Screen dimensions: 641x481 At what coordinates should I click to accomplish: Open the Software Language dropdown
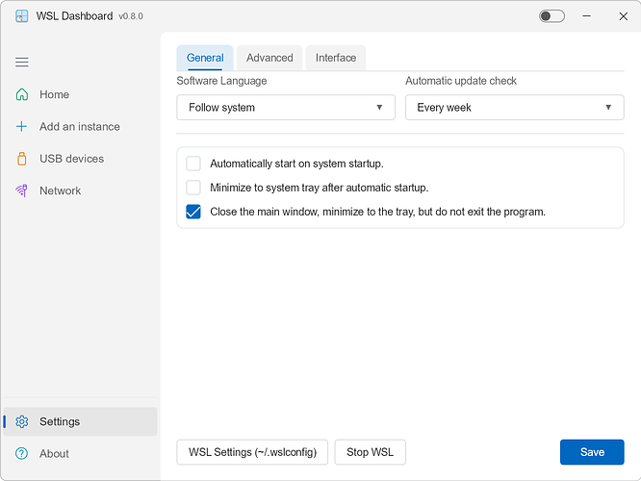[x=286, y=108]
